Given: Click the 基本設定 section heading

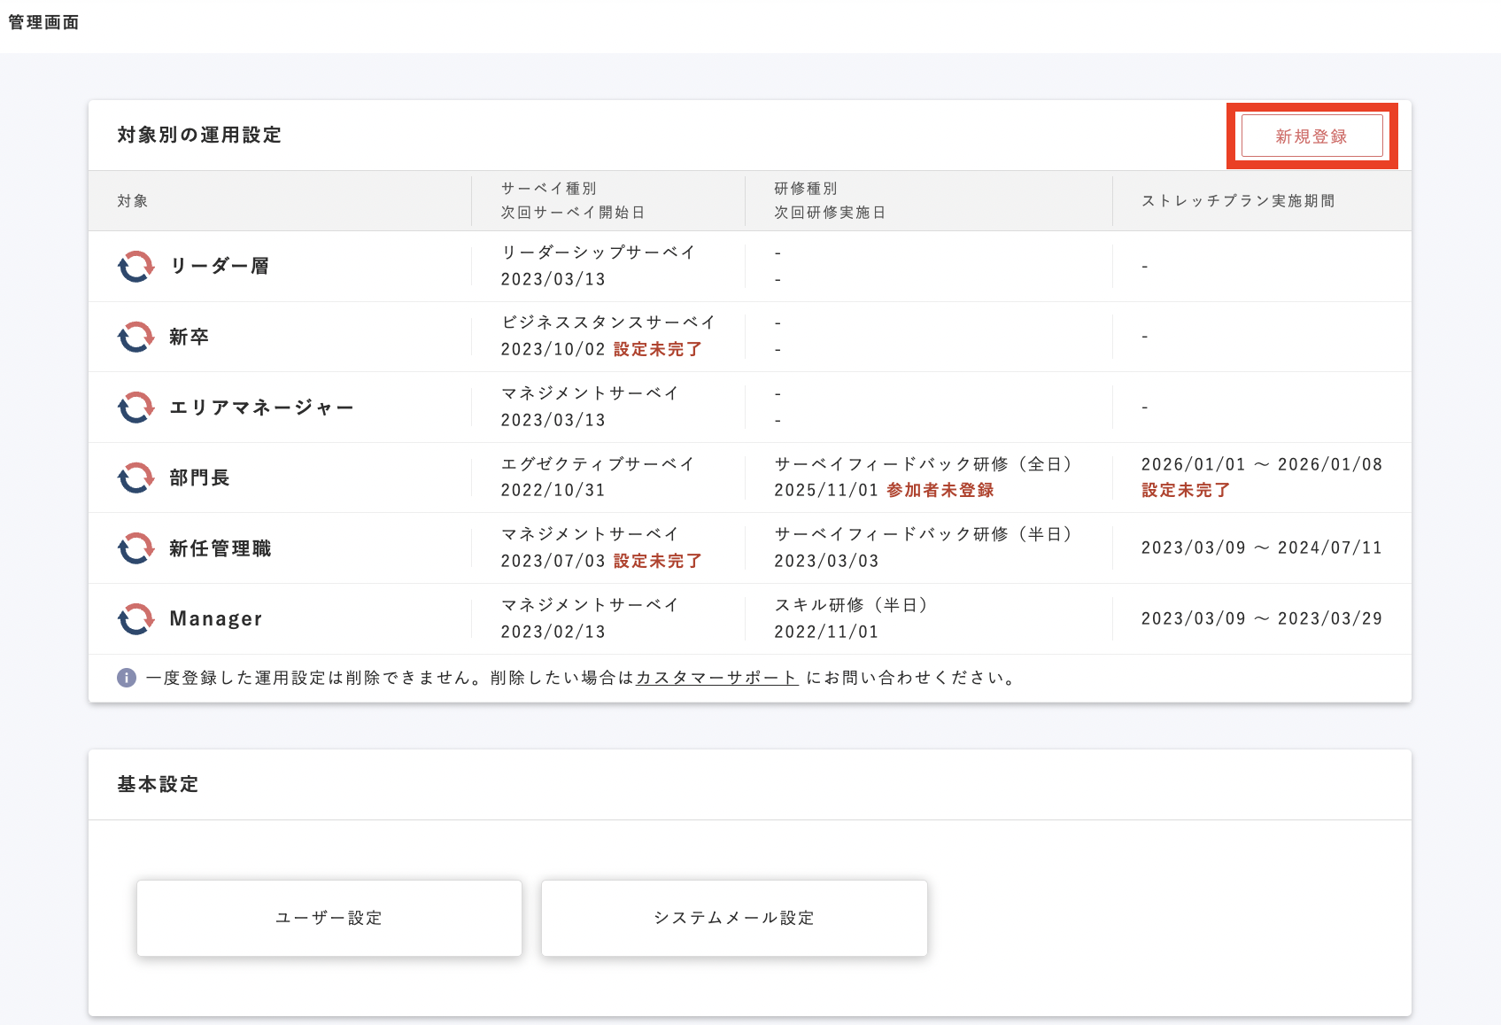Looking at the screenshot, I should pos(158,784).
